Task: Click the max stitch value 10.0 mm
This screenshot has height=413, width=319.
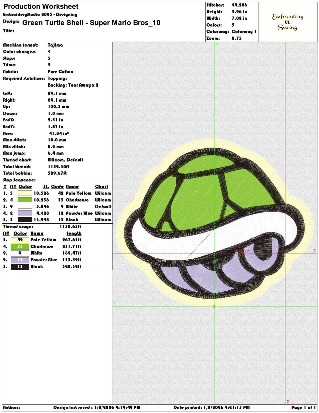Action: [x=57, y=140]
